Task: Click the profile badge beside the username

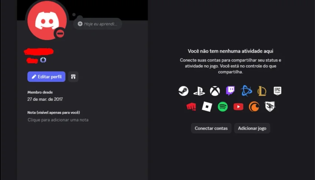Action: click(43, 60)
